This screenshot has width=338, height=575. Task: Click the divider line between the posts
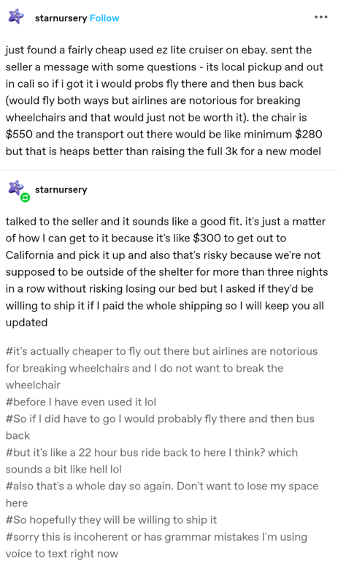pyautogui.click(x=169, y=170)
